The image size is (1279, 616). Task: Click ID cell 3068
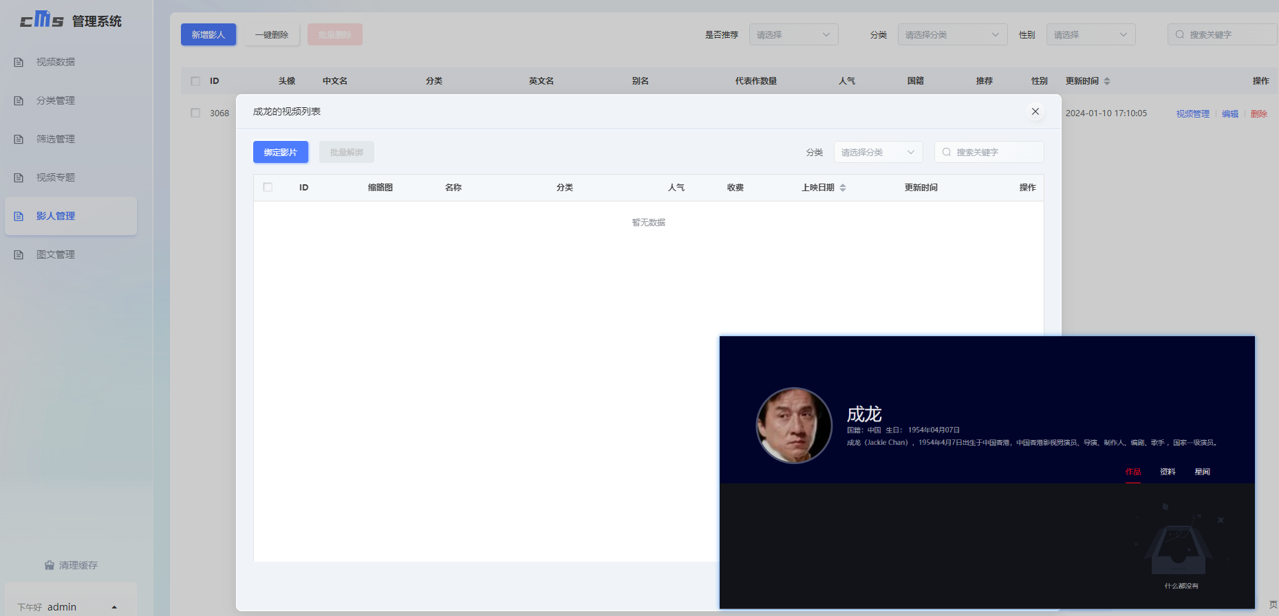tap(219, 113)
